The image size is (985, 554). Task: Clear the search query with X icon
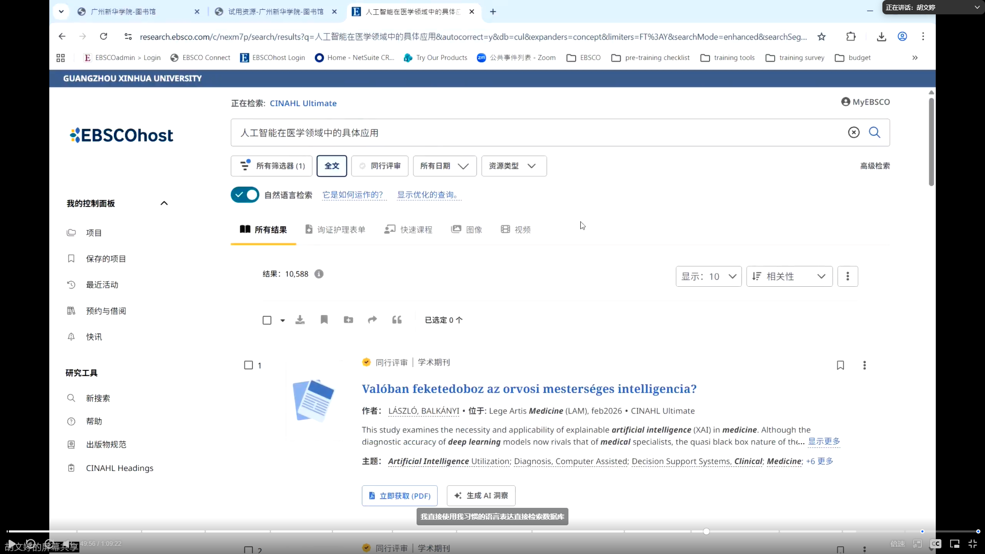tap(854, 132)
